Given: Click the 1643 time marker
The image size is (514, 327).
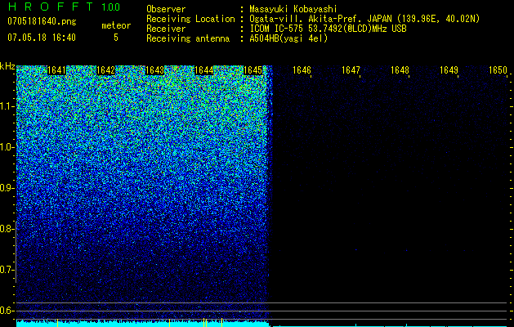Looking at the screenshot, I should coord(154,70).
